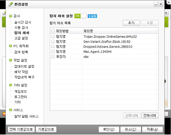Click the green arrow icon beside 서비스
This screenshot has height=135, width=171.
coord(11,110)
